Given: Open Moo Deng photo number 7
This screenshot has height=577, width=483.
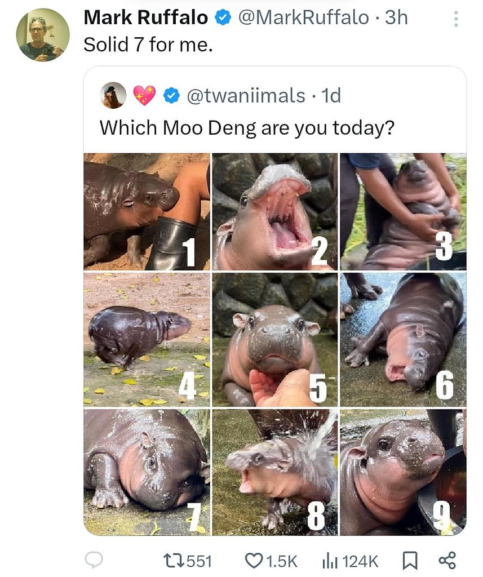Looking at the screenshot, I should click(147, 472).
